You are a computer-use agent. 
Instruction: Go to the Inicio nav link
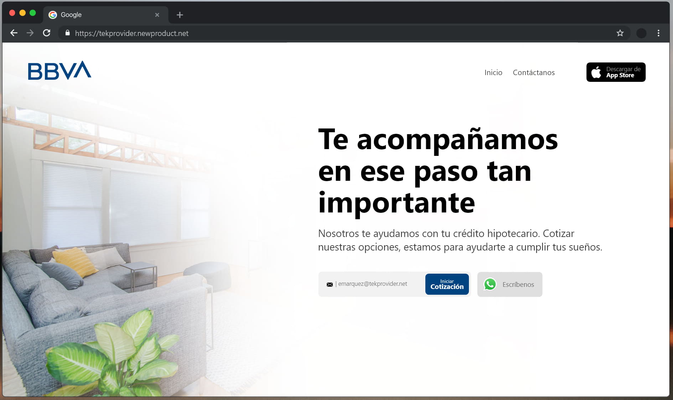pyautogui.click(x=493, y=73)
